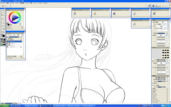Select the Crop tool
Screen dimensions: 171x107
(2, 15)
